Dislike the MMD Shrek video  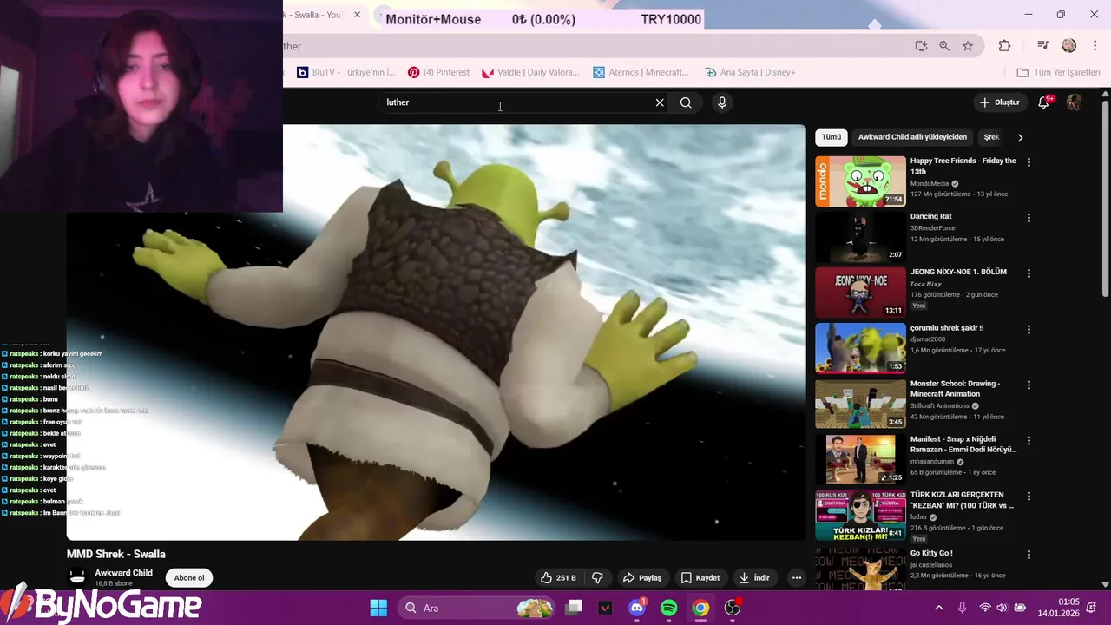597,578
